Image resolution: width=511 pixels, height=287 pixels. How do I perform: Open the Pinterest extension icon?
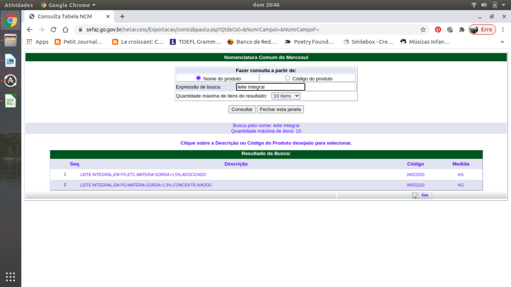(438, 30)
